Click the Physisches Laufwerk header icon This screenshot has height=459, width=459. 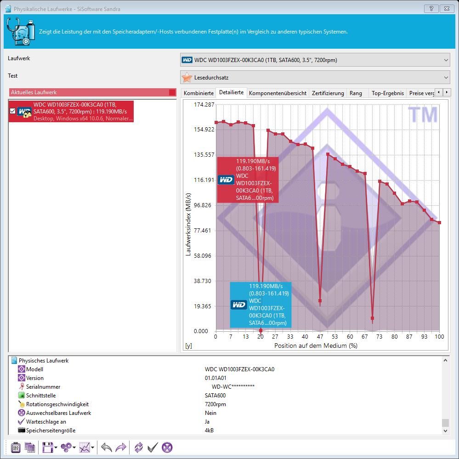point(14,360)
